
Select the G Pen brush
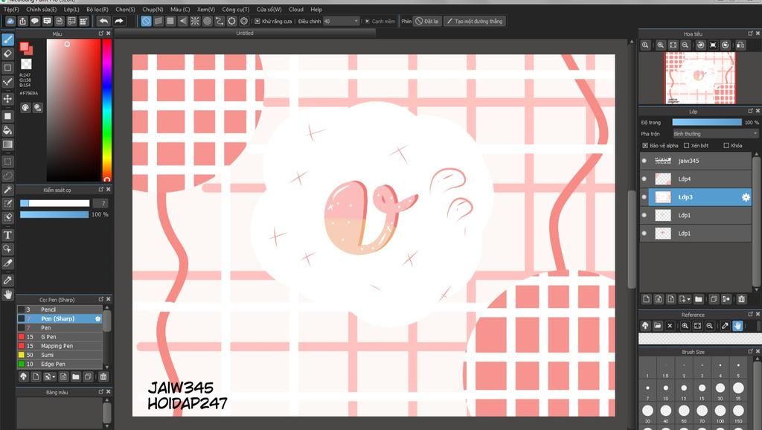[60, 337]
